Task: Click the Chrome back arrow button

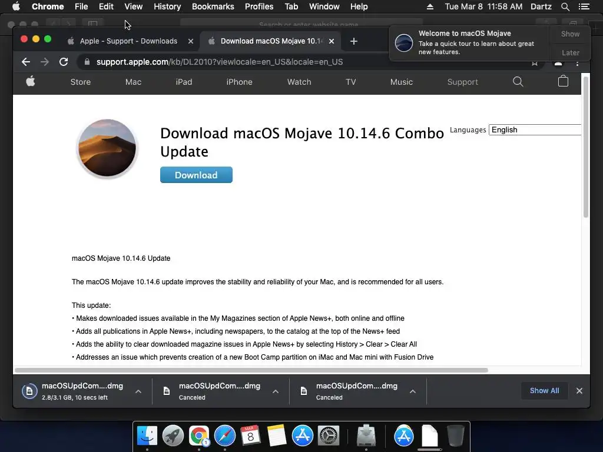Action: point(26,62)
